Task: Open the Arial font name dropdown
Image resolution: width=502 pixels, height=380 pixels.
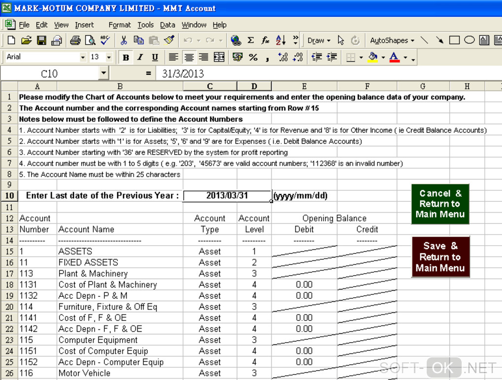Action: pos(83,57)
